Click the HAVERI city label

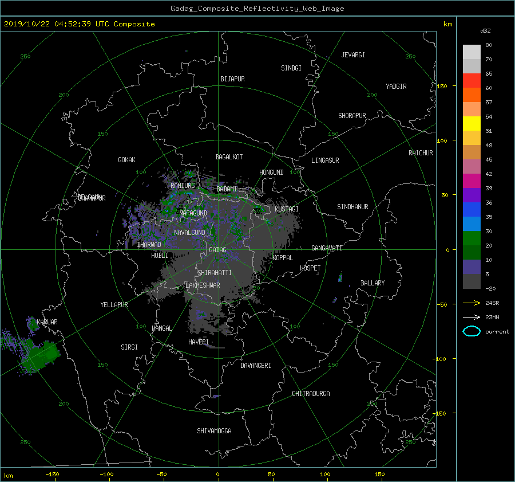click(199, 342)
